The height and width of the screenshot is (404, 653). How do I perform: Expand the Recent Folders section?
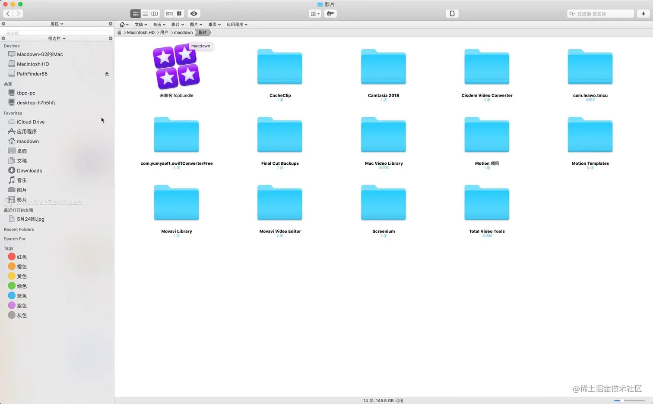pyautogui.click(x=19, y=229)
